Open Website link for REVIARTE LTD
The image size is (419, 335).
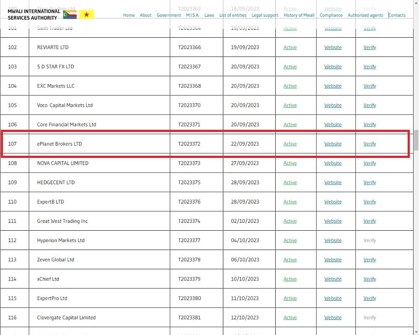pyautogui.click(x=333, y=47)
